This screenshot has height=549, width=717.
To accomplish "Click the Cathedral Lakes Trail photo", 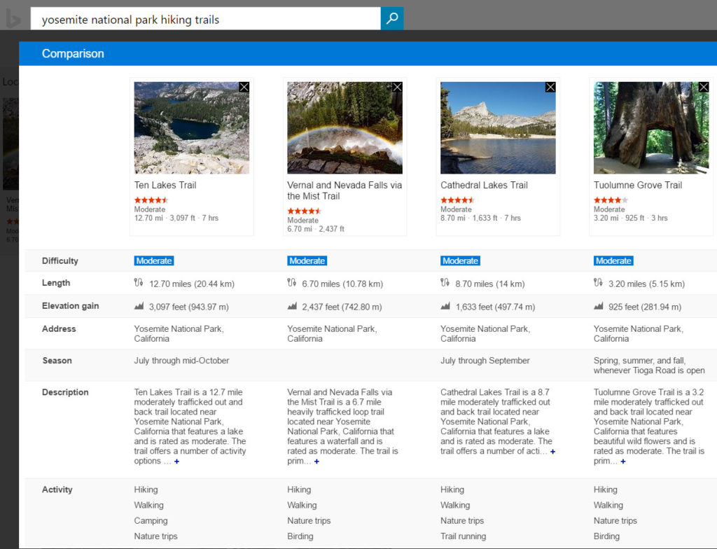I will tap(498, 127).
